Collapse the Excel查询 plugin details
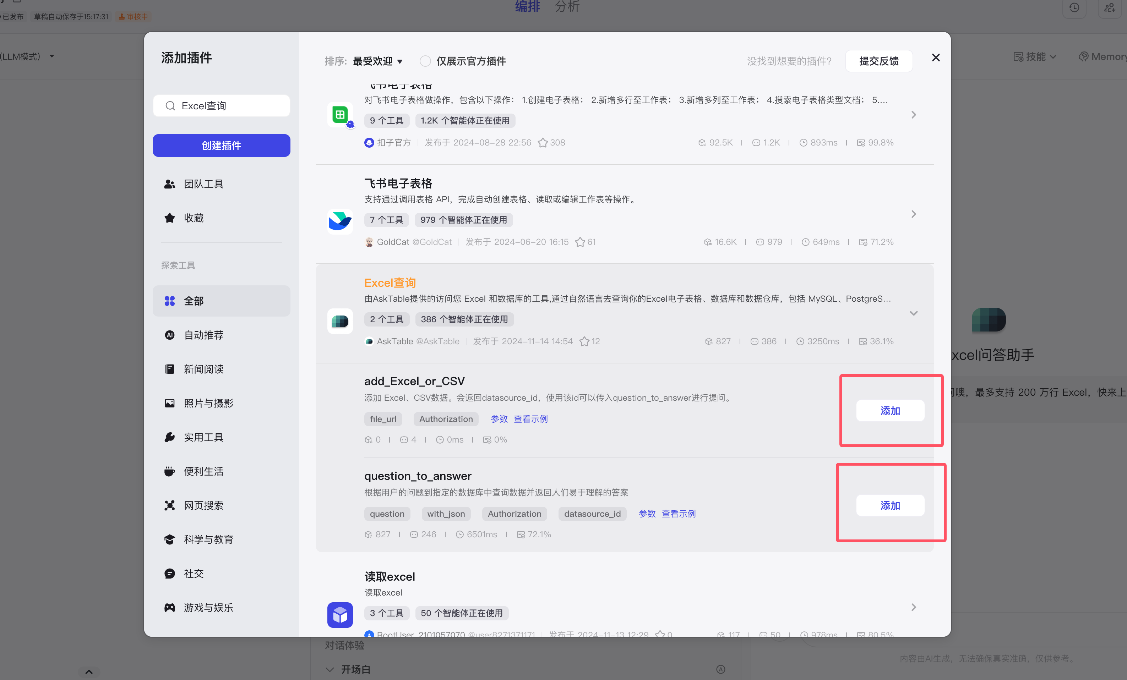The height and width of the screenshot is (680, 1127). point(913,313)
